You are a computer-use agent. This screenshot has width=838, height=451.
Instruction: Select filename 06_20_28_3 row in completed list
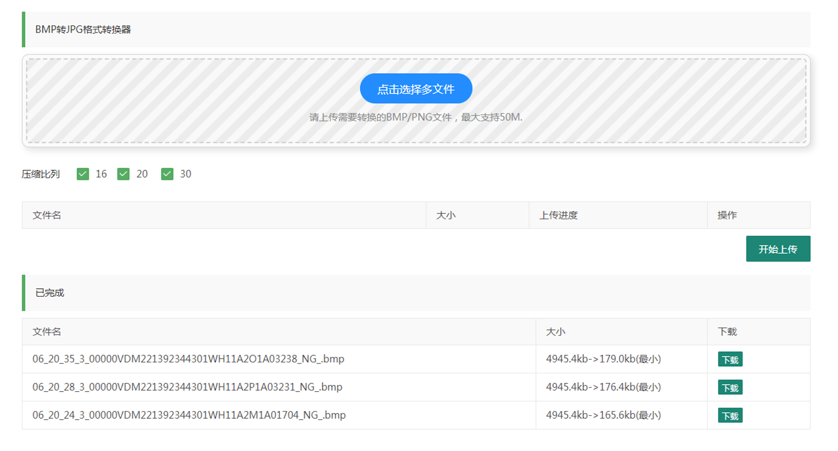[x=187, y=387]
